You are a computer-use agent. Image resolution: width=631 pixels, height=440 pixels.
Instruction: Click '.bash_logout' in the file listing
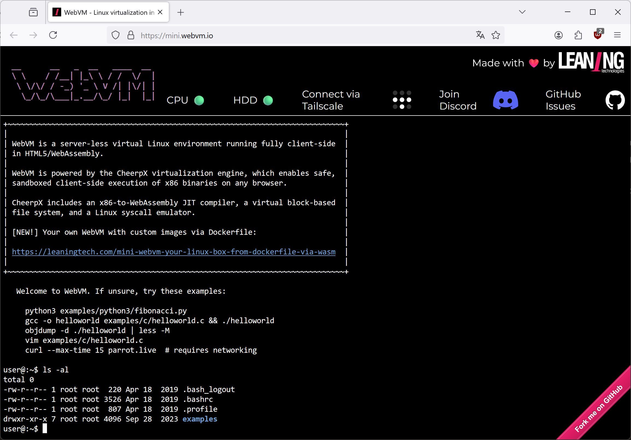[x=209, y=389]
